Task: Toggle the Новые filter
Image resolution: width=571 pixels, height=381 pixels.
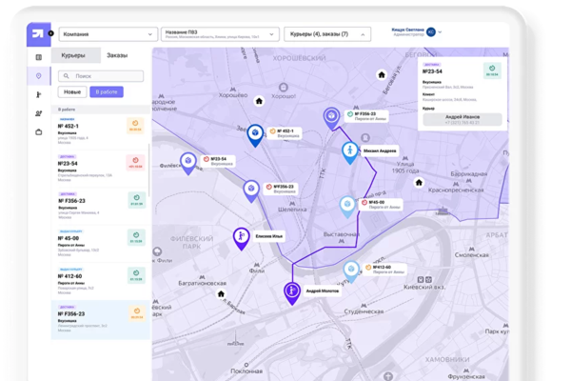Action: tap(72, 92)
